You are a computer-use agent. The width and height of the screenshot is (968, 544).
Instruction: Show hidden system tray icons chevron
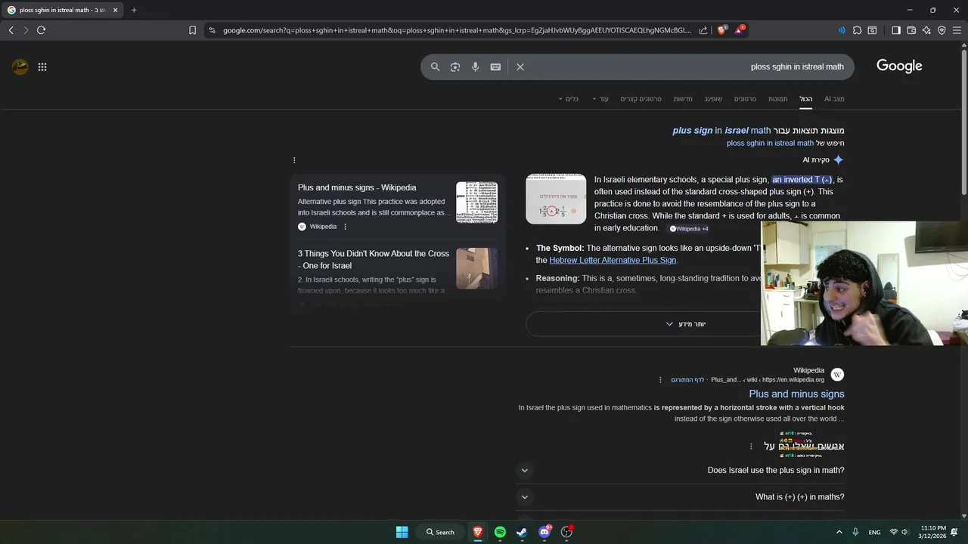click(839, 532)
